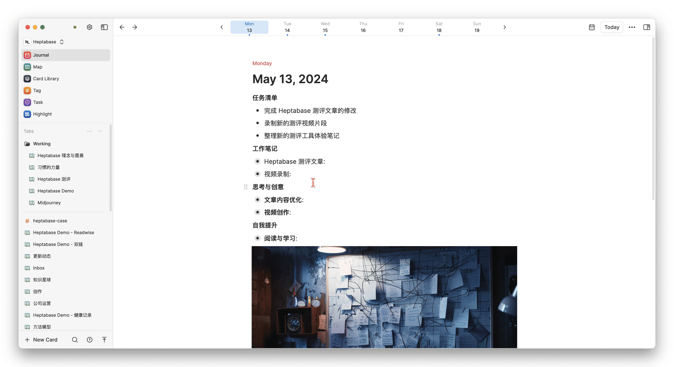The width and height of the screenshot is (674, 367).
Task: Show previous week using the chevron
Action: pos(222,27)
